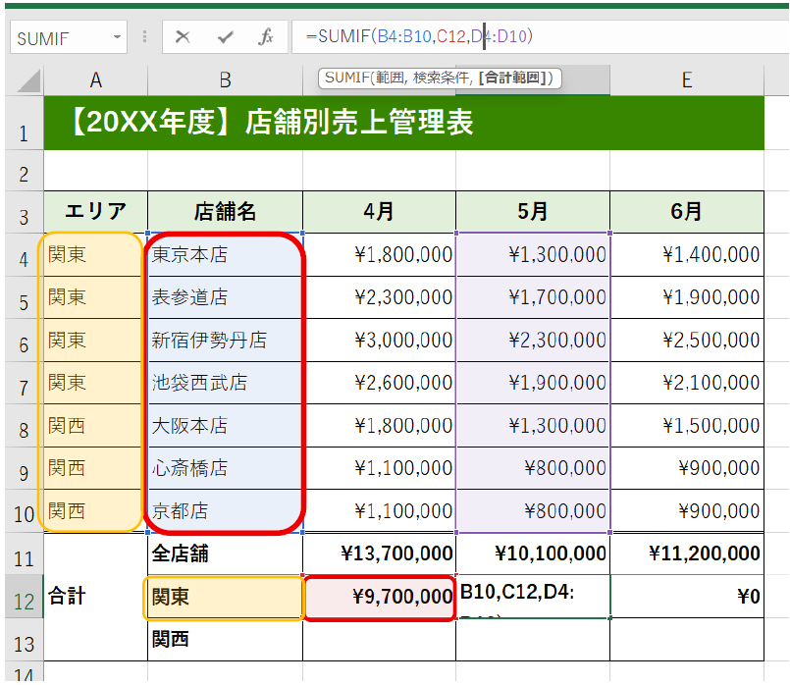Click the 関西 label cell in row 13
The width and height of the screenshot is (790, 685).
(x=225, y=640)
